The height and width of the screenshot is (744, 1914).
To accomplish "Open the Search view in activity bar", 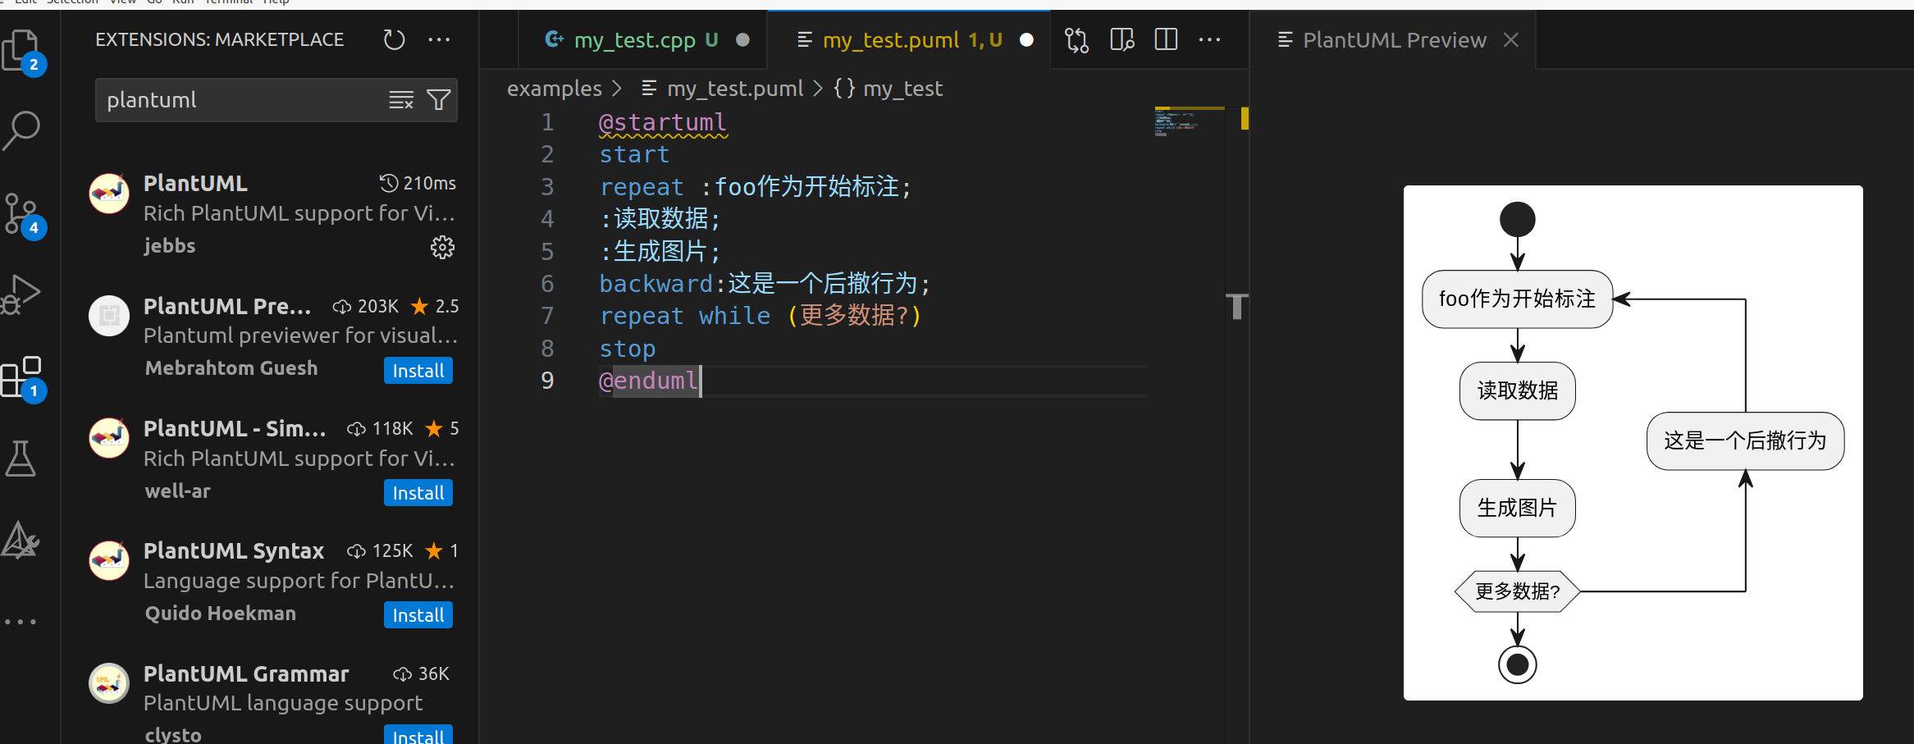I will (x=21, y=130).
